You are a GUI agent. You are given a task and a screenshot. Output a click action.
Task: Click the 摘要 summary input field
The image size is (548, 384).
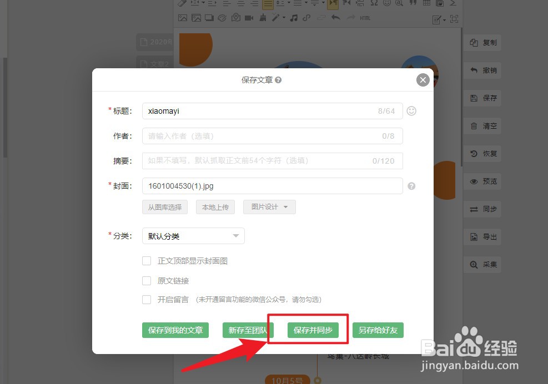coord(272,161)
